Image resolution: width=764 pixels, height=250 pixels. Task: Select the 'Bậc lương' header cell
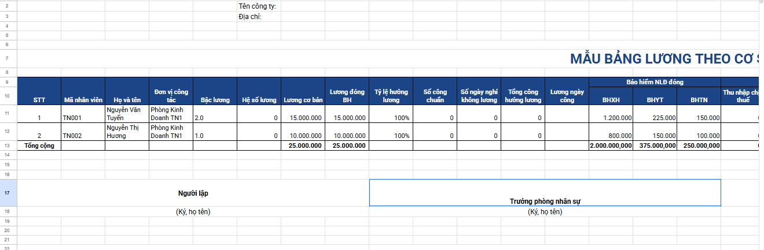point(215,91)
